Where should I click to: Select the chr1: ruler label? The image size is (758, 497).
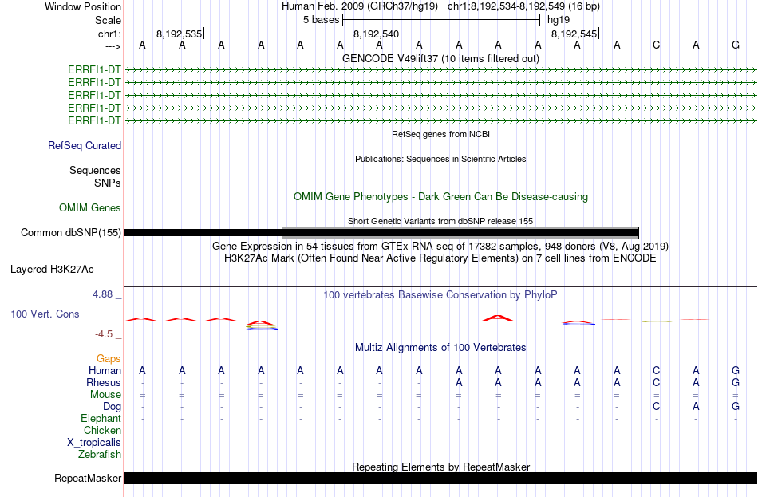click(110, 34)
